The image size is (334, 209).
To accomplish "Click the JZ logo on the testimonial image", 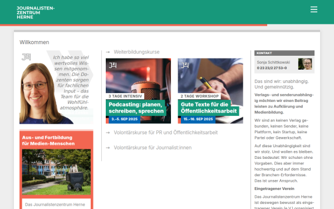I will pos(26,57).
